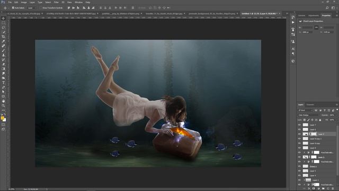Click the background color swatch
Viewport: 339px width, 191px height.
[5, 120]
